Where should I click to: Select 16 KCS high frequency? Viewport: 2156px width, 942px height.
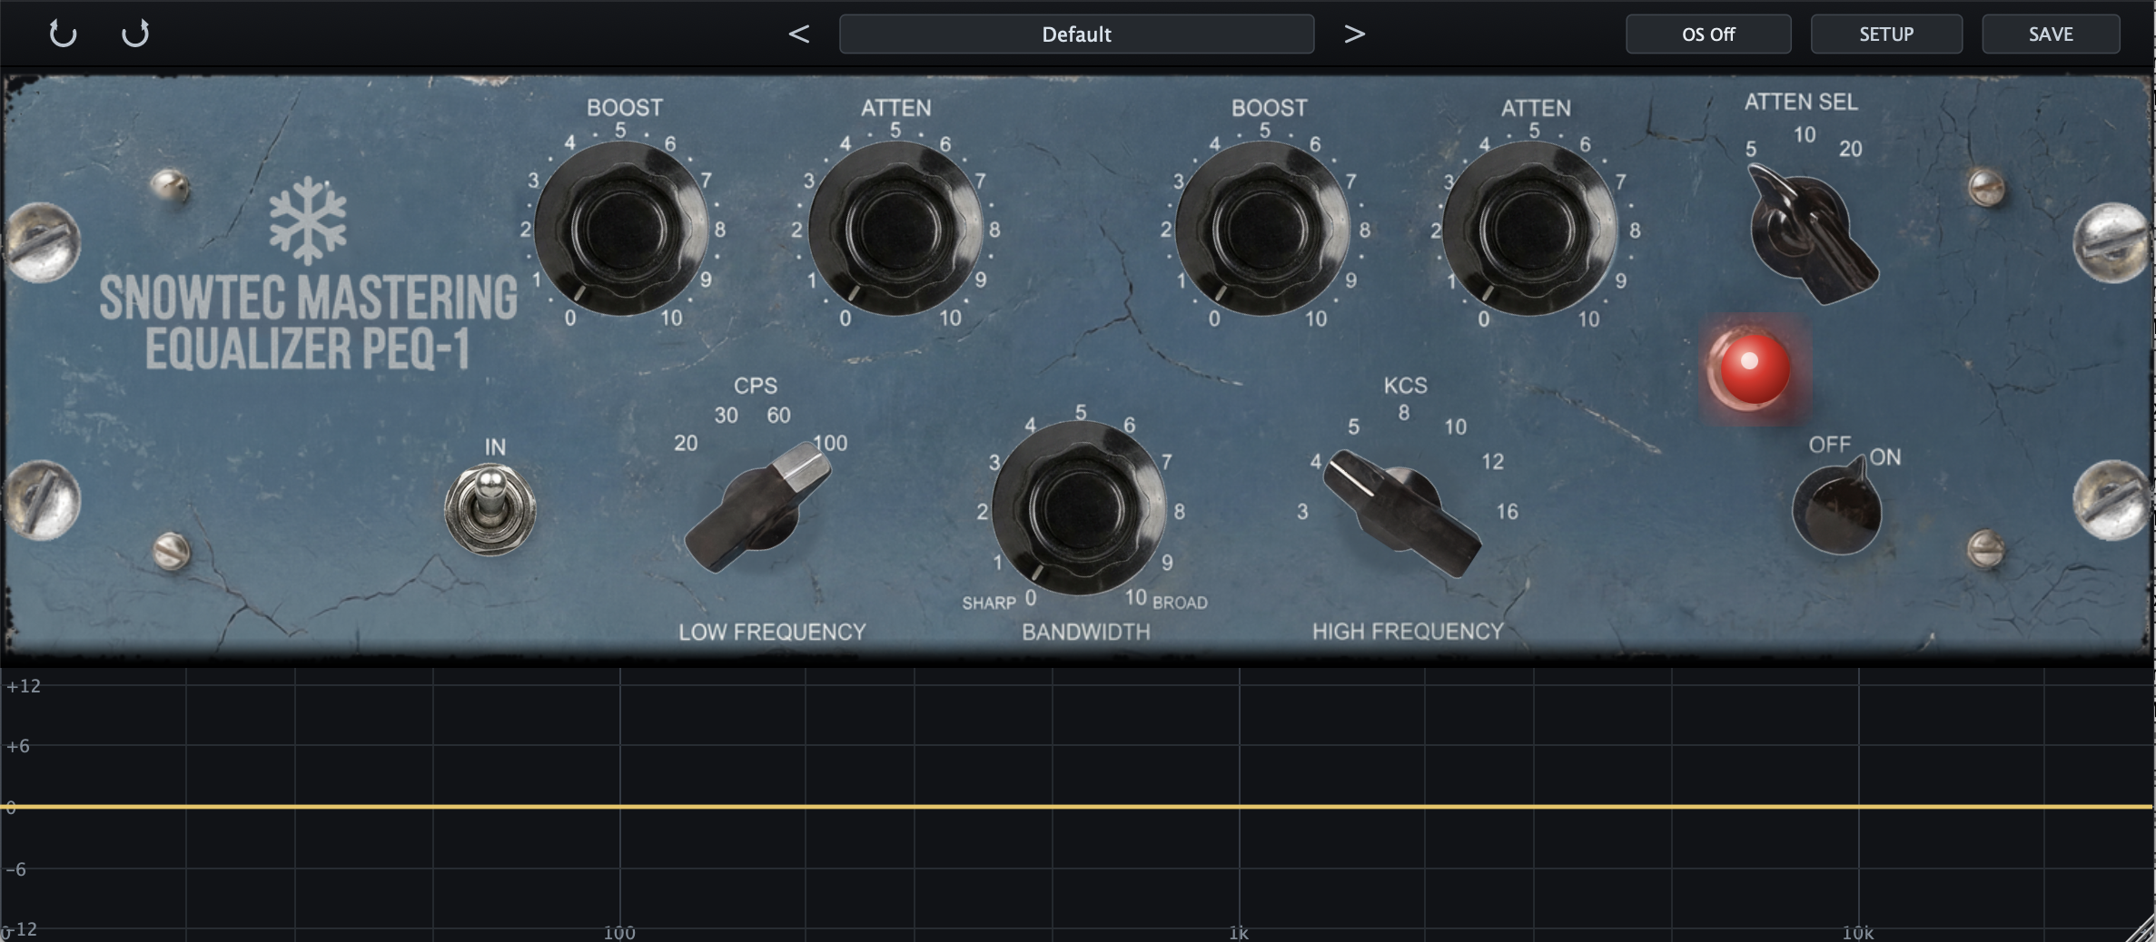(x=1507, y=512)
